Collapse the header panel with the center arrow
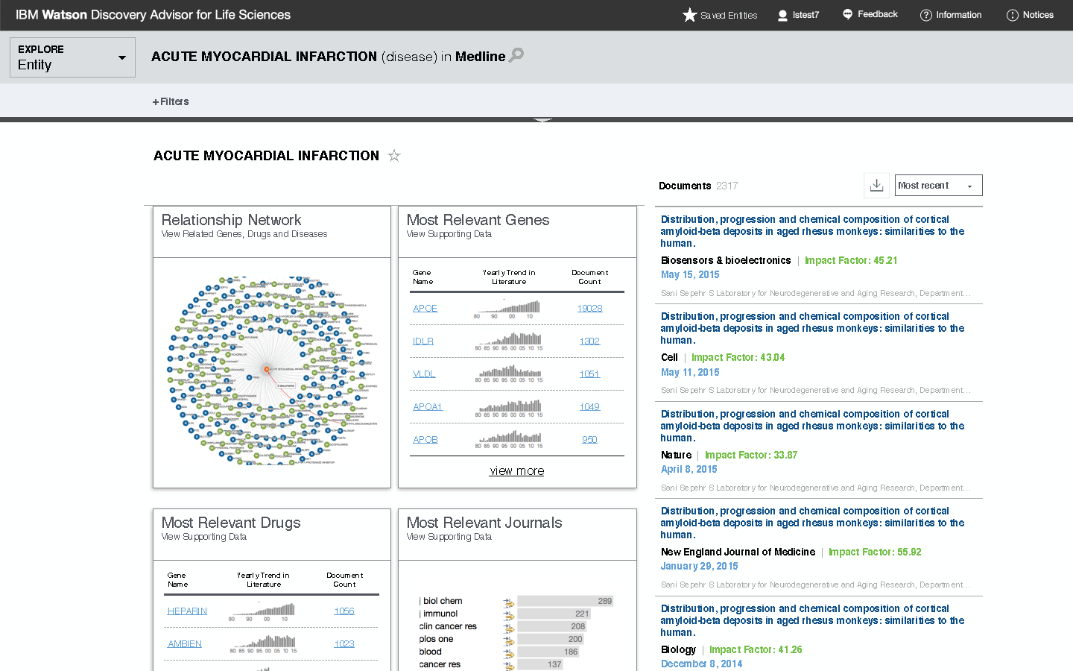The height and width of the screenshot is (671, 1073). [542, 120]
